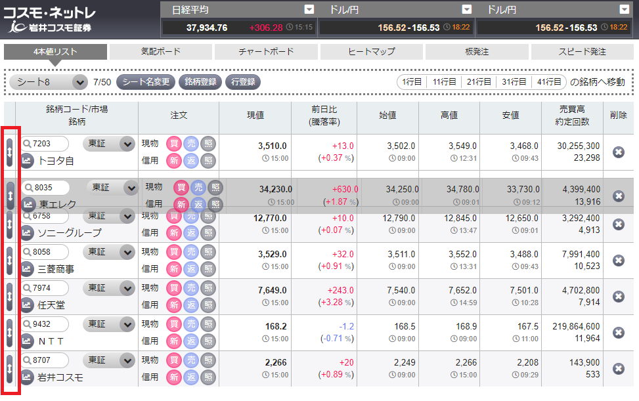The height and width of the screenshot is (401, 639).
Task: Click the 銘柄登録 button
Action: (x=200, y=82)
